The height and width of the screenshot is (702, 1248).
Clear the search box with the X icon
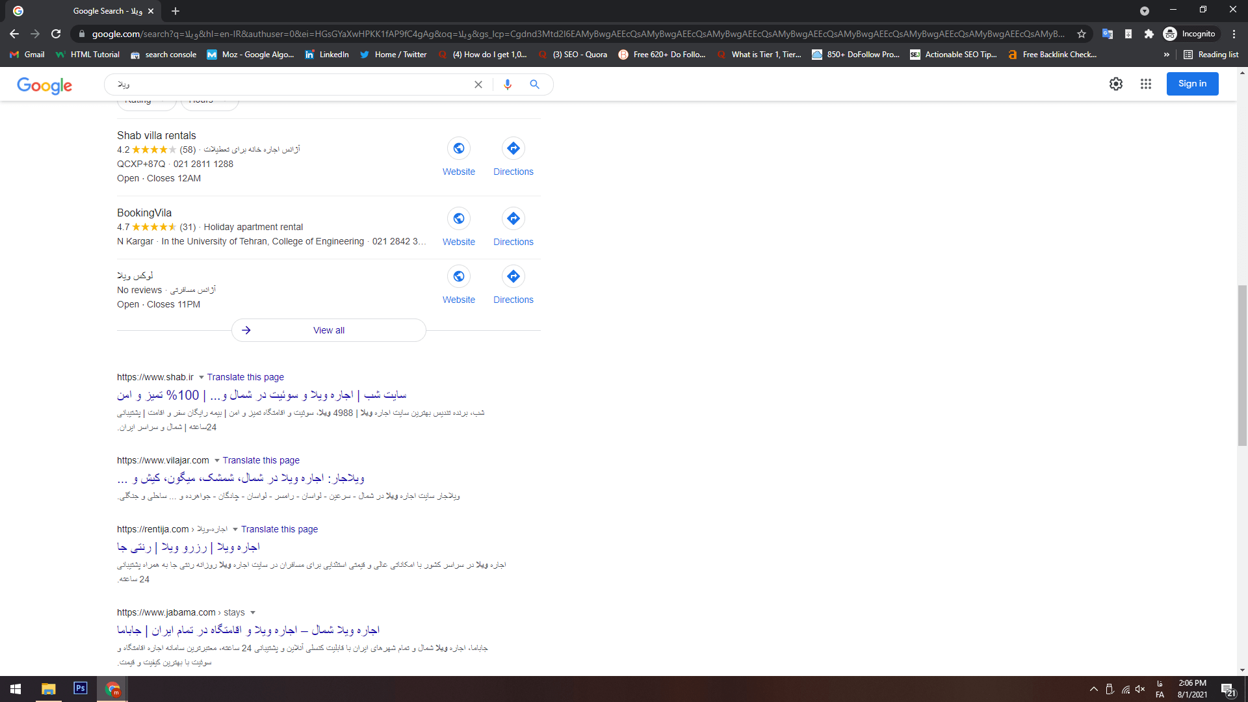click(x=478, y=84)
